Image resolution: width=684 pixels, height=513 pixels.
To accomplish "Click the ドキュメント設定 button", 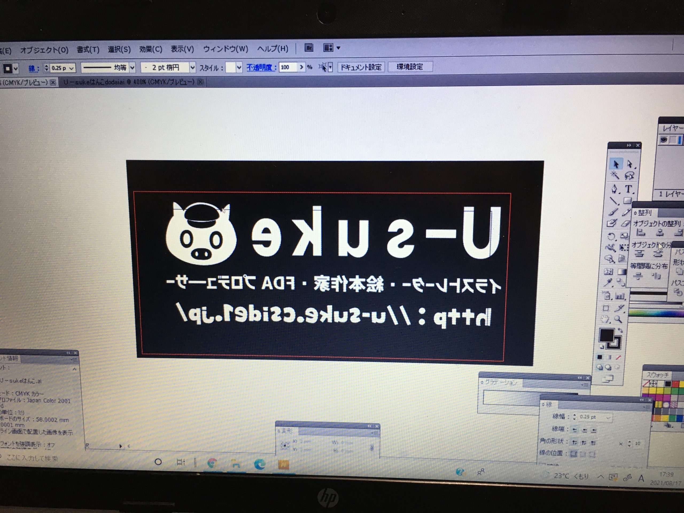I will 361,67.
